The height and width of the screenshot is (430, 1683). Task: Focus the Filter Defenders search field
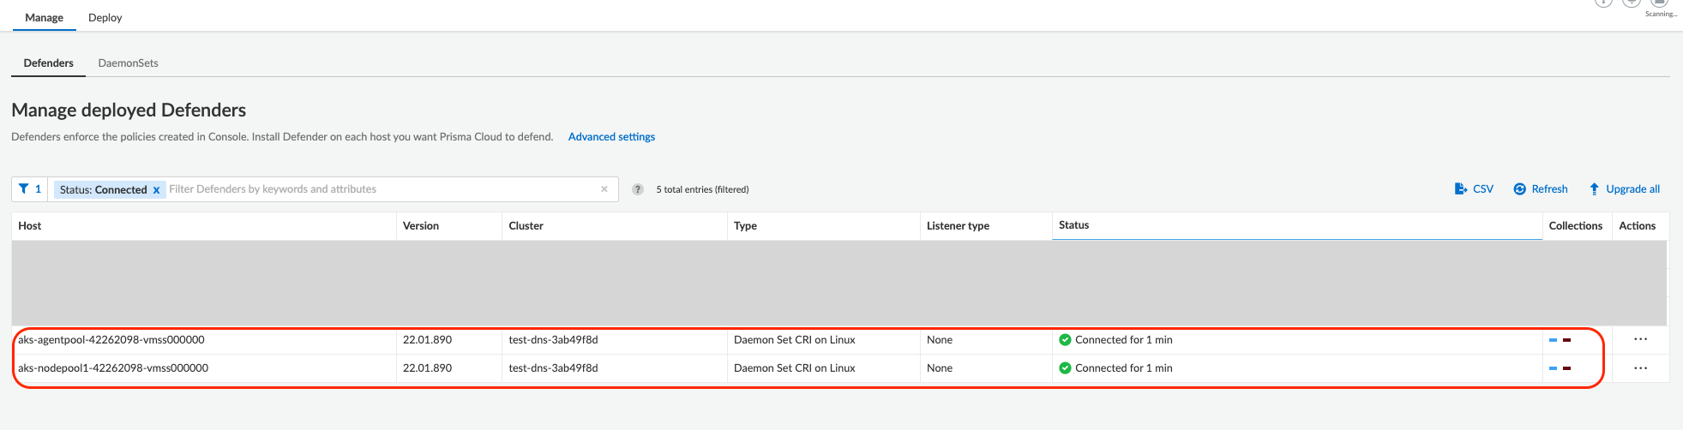pos(377,189)
